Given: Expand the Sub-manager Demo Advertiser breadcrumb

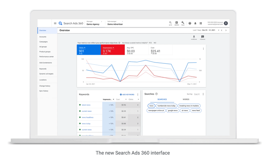Looking at the screenshot, I should pyautogui.click(x=115, y=23).
